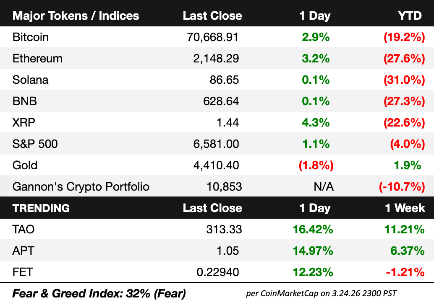
Task: Select the TRENDING section header
Action: coord(41,208)
